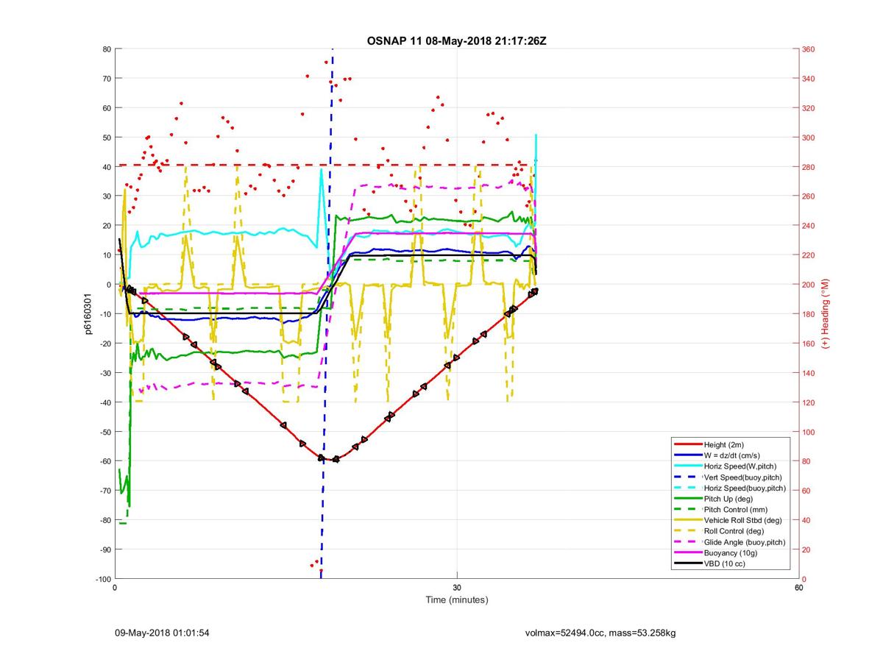Click the "volmax=52494.0cc, mass=53.258kg" footer text
Image resolution: width=883 pixels, height=651 pixels.
[600, 633]
